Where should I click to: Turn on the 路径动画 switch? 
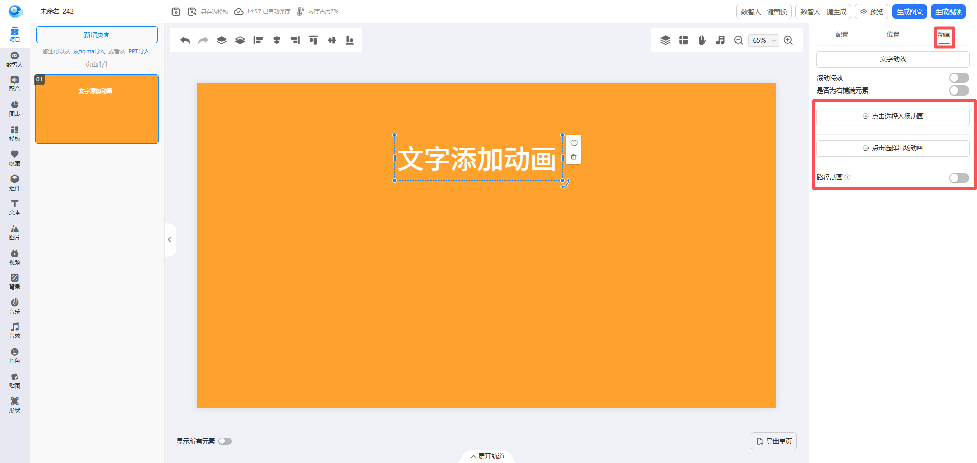click(x=959, y=178)
